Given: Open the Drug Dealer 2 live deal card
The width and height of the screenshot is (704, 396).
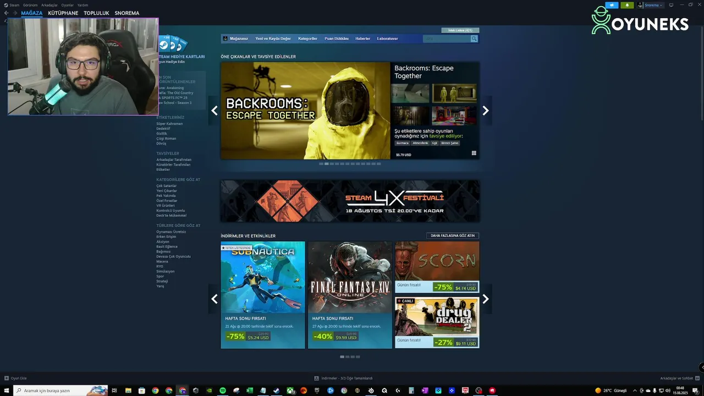Looking at the screenshot, I should (x=437, y=322).
